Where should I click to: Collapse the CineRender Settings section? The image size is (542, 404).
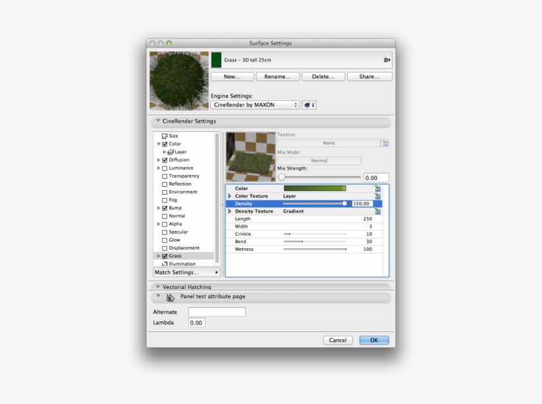pyautogui.click(x=158, y=121)
